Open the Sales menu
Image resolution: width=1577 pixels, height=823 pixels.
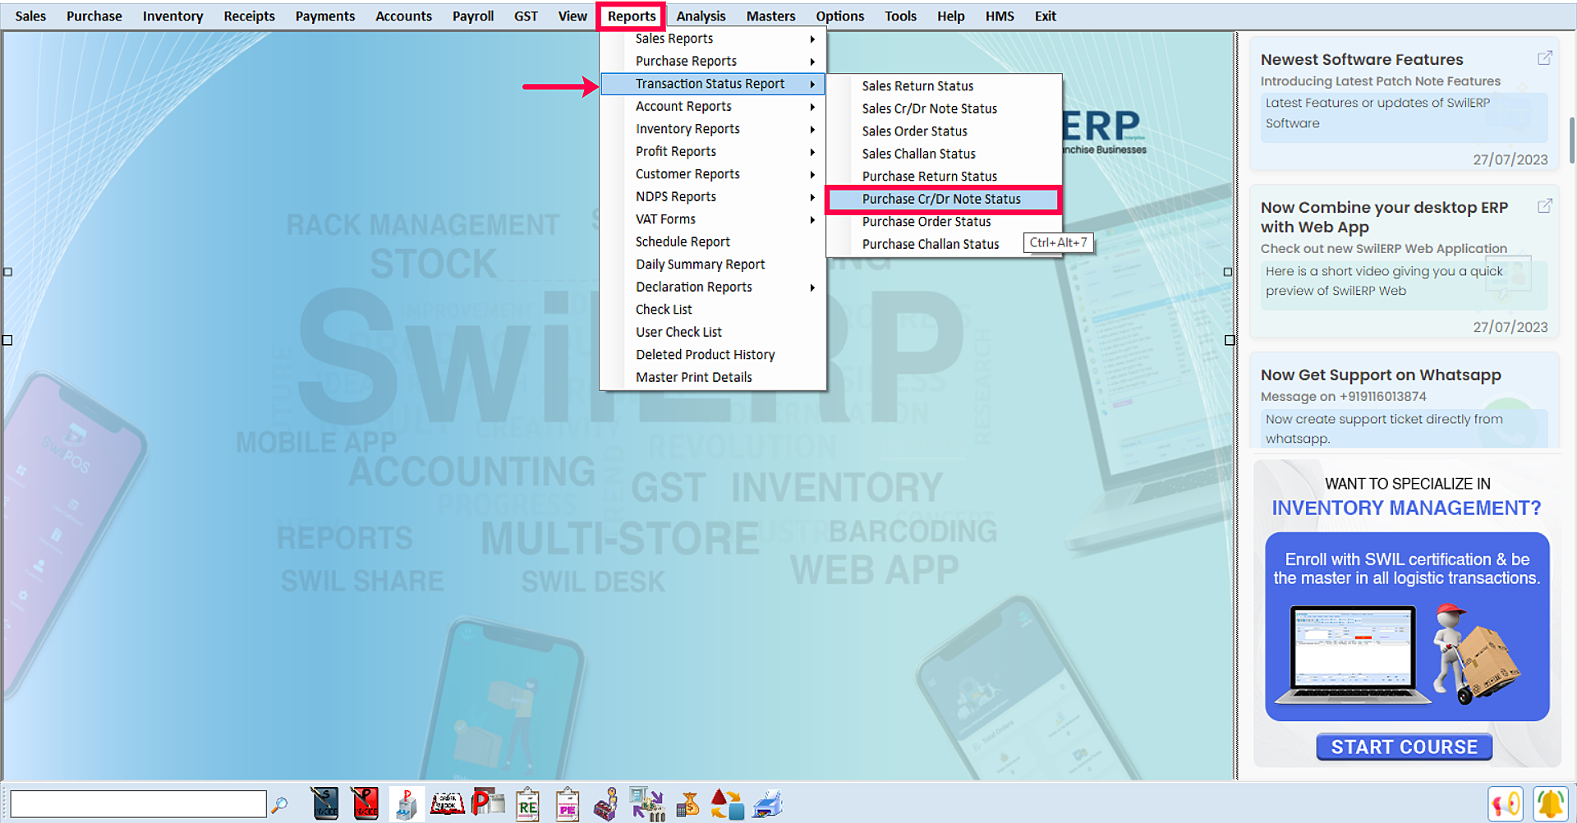tap(30, 16)
